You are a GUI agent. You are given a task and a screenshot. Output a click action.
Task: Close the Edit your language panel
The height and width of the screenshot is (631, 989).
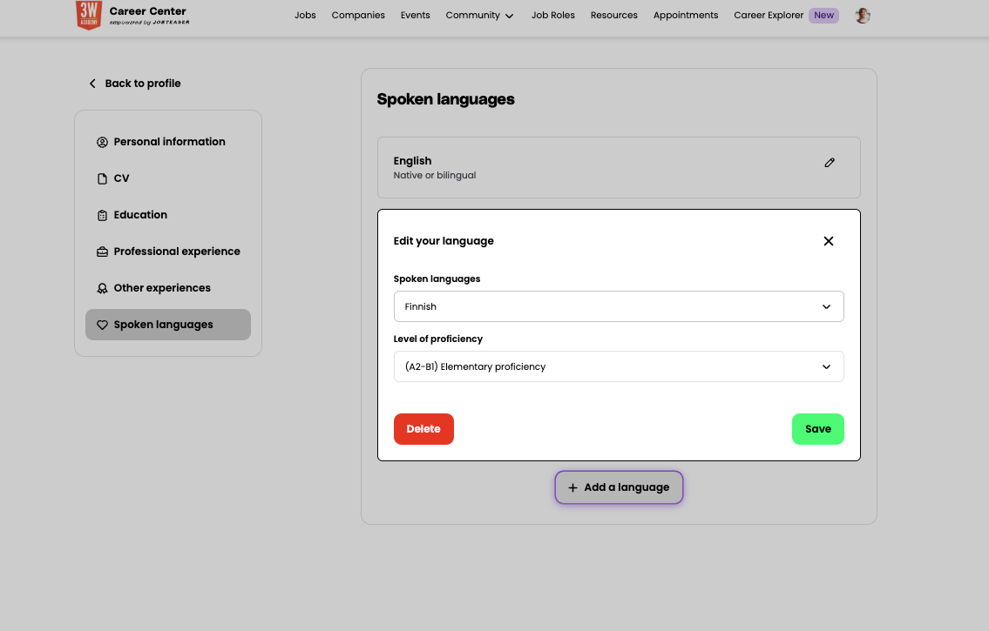(828, 241)
